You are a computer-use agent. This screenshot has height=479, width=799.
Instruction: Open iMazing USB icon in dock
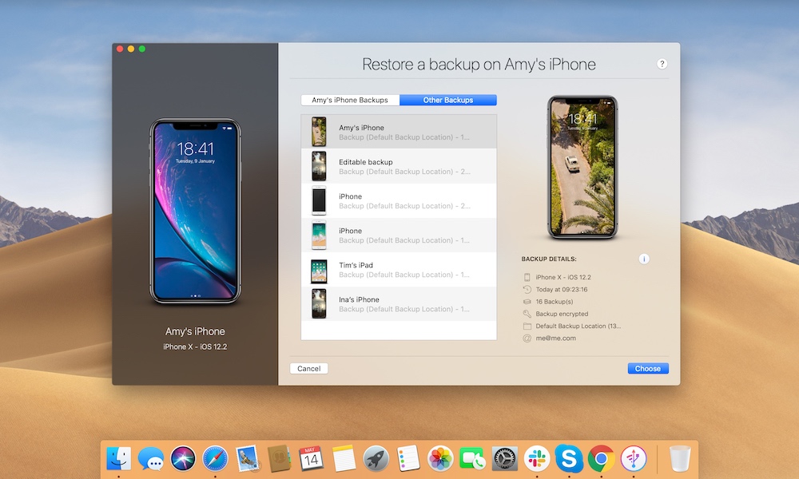[x=634, y=458]
